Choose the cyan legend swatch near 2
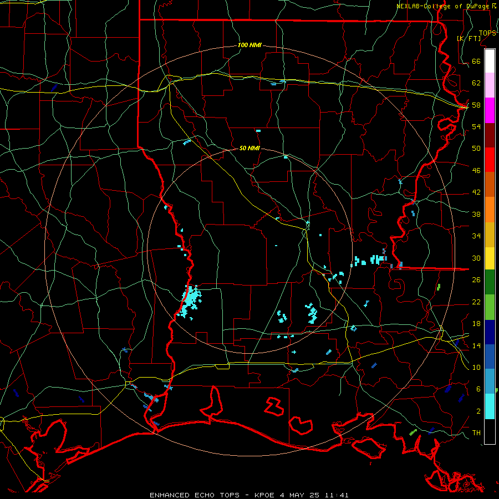Viewport: 499px width, 499px height. [490, 406]
